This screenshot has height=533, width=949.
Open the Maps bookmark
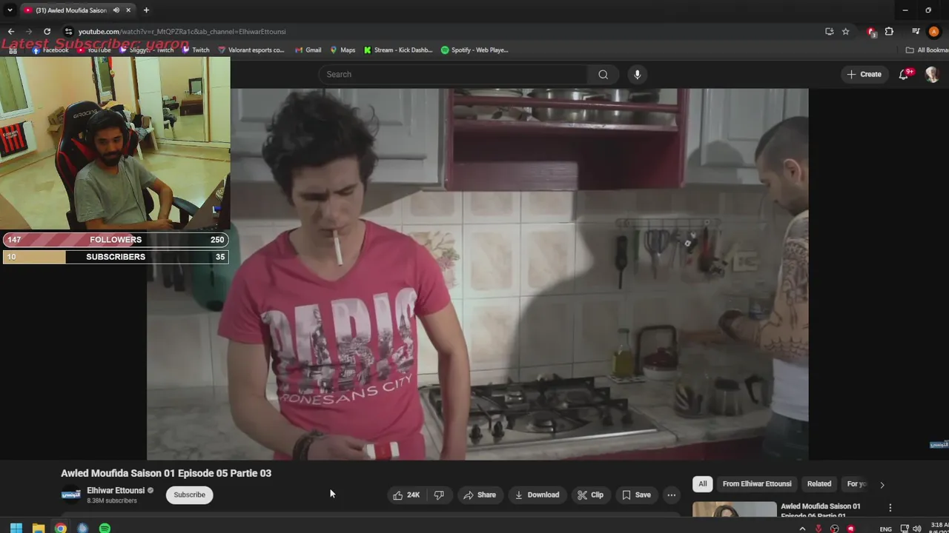coord(343,50)
